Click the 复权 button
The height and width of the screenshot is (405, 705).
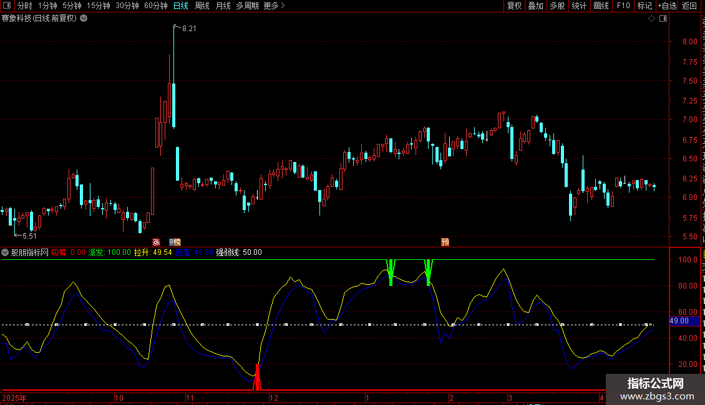[x=514, y=6]
